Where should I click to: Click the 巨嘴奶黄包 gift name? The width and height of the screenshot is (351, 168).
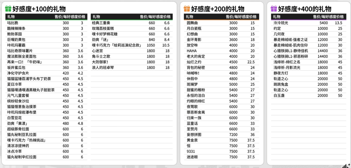16,40
